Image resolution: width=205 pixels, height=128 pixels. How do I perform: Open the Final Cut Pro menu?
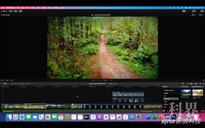tap(10, 8)
